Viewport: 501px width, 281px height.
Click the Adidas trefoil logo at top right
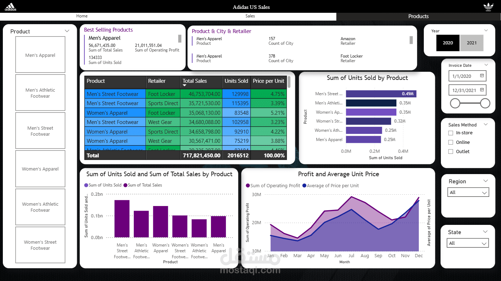pyautogui.click(x=489, y=7)
